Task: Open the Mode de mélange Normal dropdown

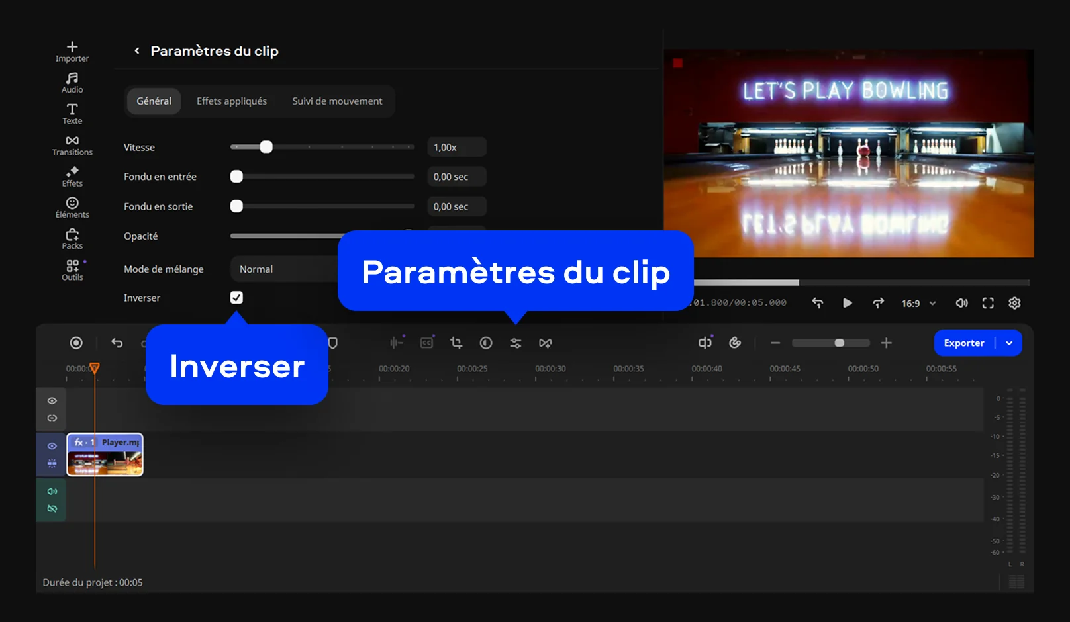Action: [x=285, y=269]
